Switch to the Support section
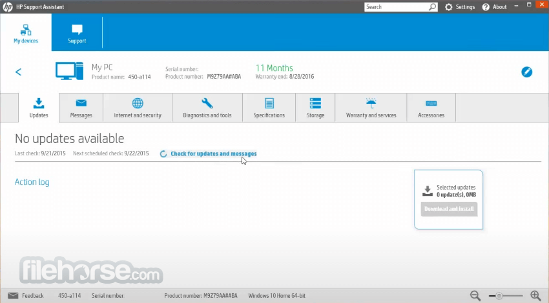 pyautogui.click(x=77, y=34)
